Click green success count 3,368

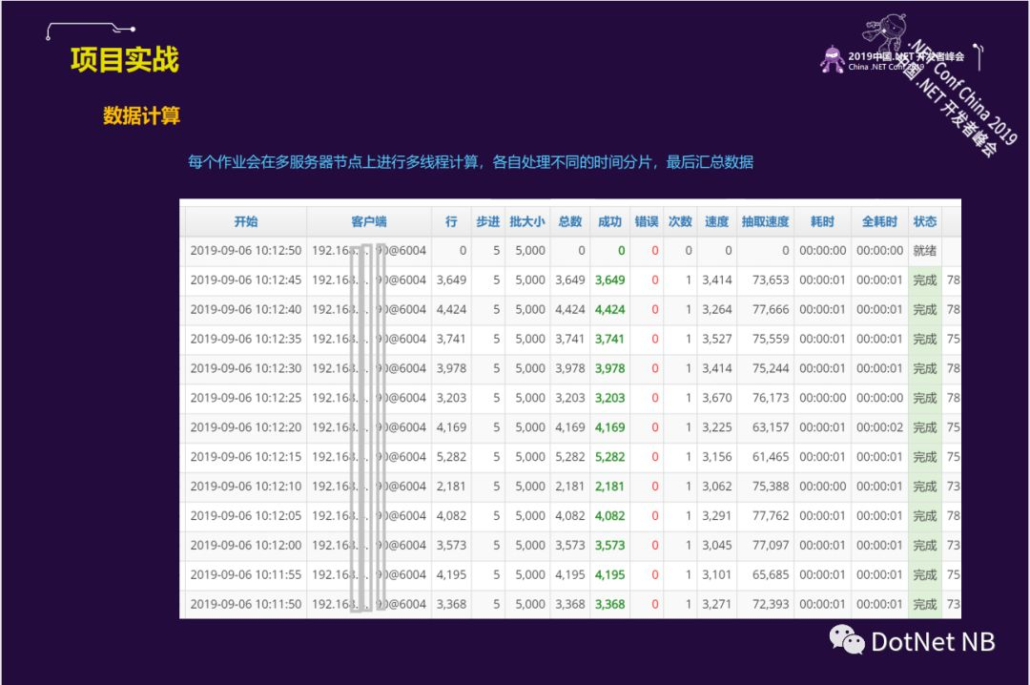pos(609,604)
